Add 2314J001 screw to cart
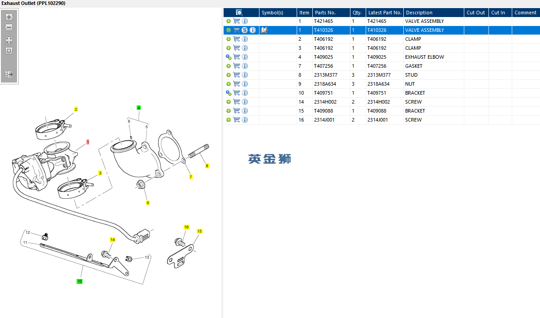540x318 pixels. click(x=237, y=120)
